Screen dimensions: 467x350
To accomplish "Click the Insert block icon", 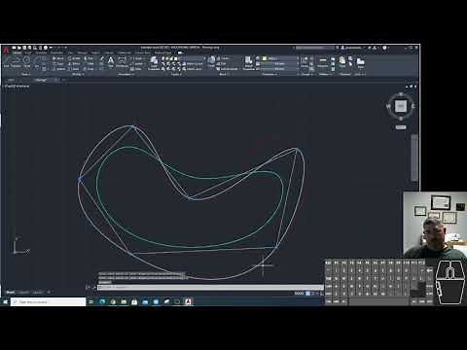I will (211, 61).
